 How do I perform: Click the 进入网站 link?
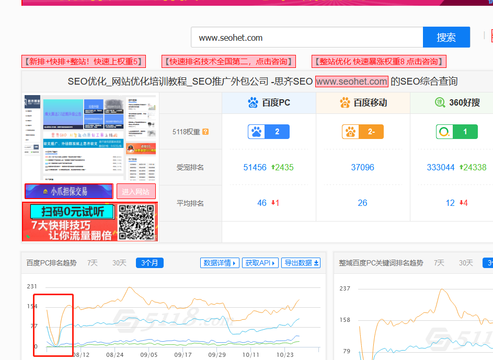(136, 191)
